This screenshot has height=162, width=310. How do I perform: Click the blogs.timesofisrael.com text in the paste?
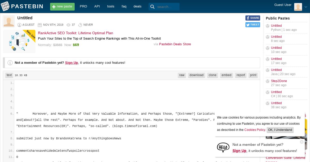135,126
